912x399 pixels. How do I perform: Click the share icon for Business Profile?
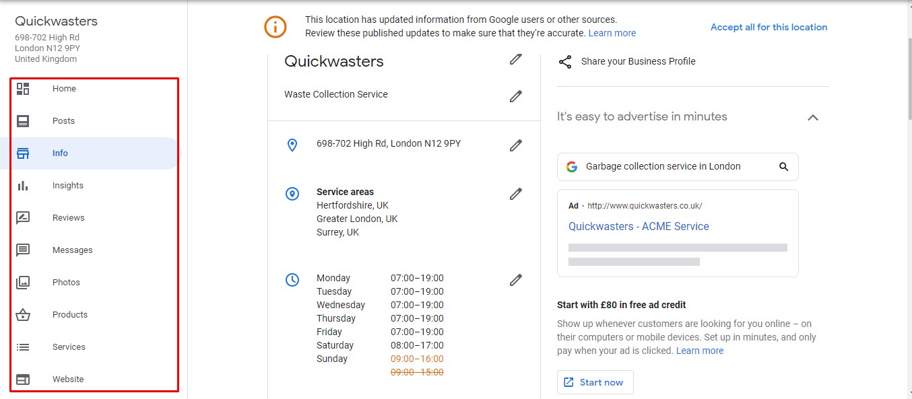(565, 62)
